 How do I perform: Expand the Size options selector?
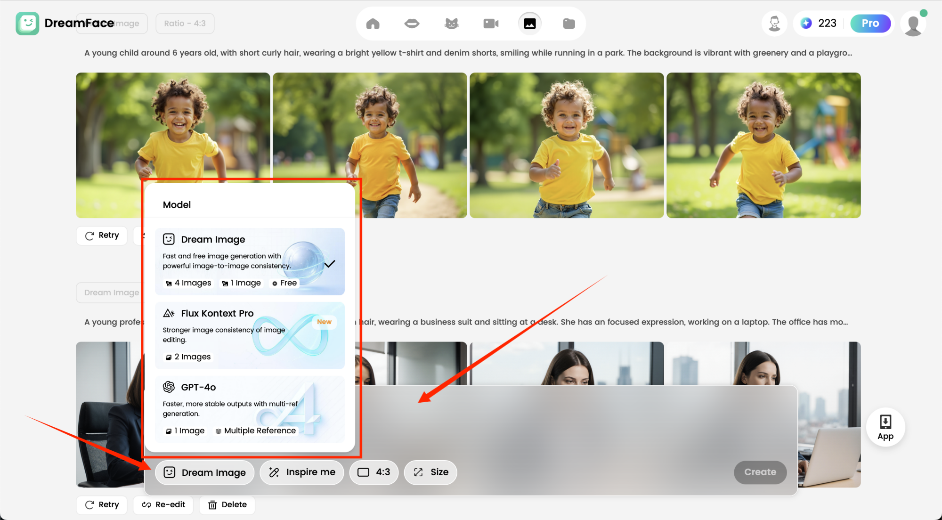pyautogui.click(x=430, y=472)
